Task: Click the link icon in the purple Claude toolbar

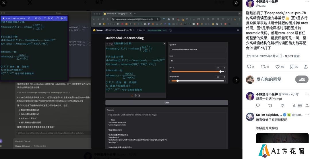Action: pos(29,18)
